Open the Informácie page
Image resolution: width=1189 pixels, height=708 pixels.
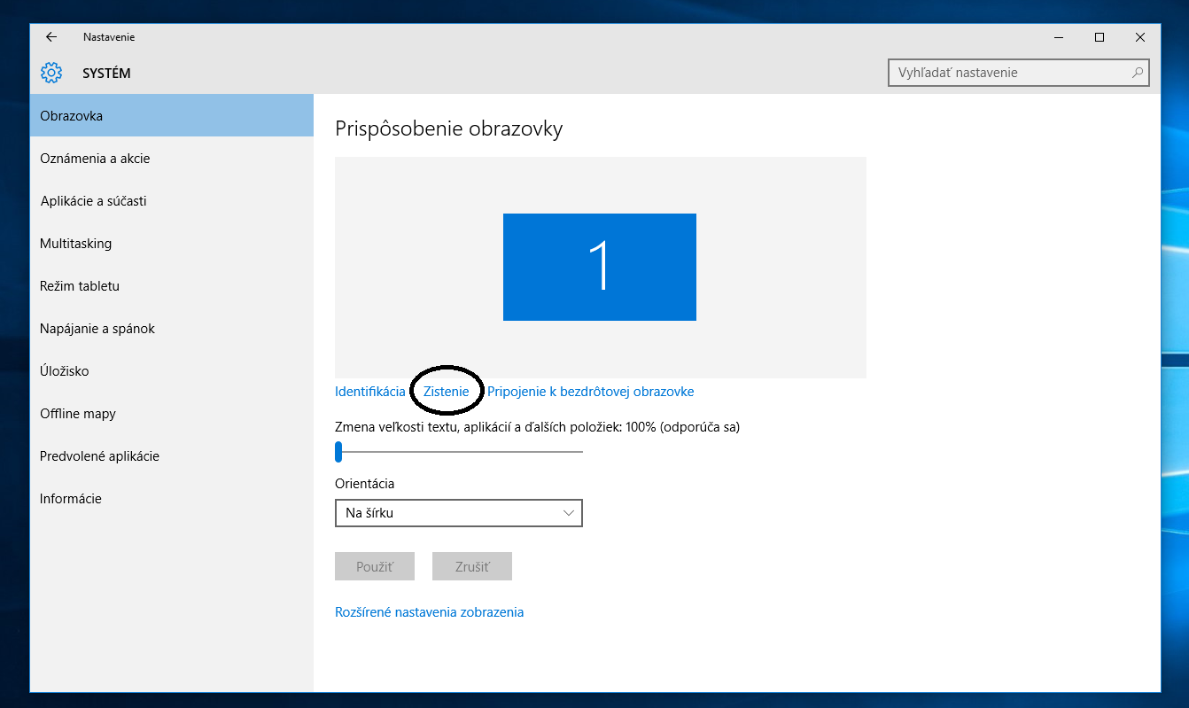click(x=71, y=499)
